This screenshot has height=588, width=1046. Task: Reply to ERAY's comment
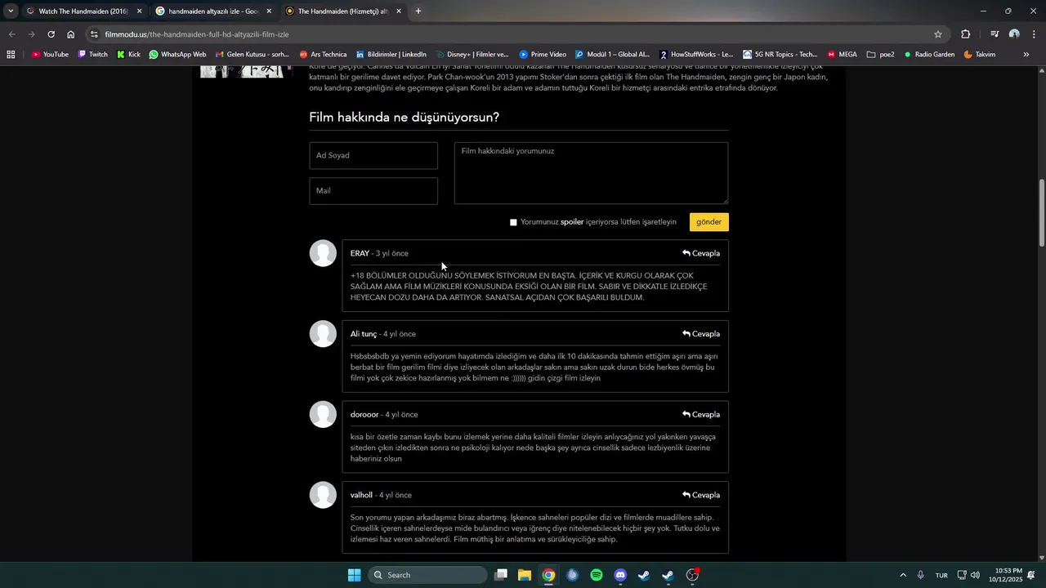click(701, 253)
